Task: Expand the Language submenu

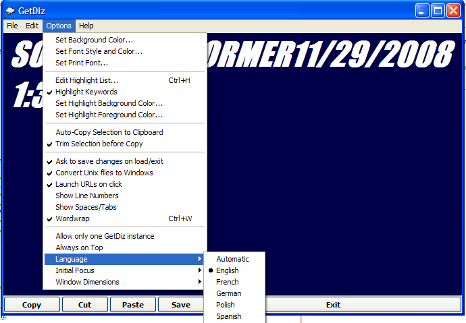Action: coord(125,259)
